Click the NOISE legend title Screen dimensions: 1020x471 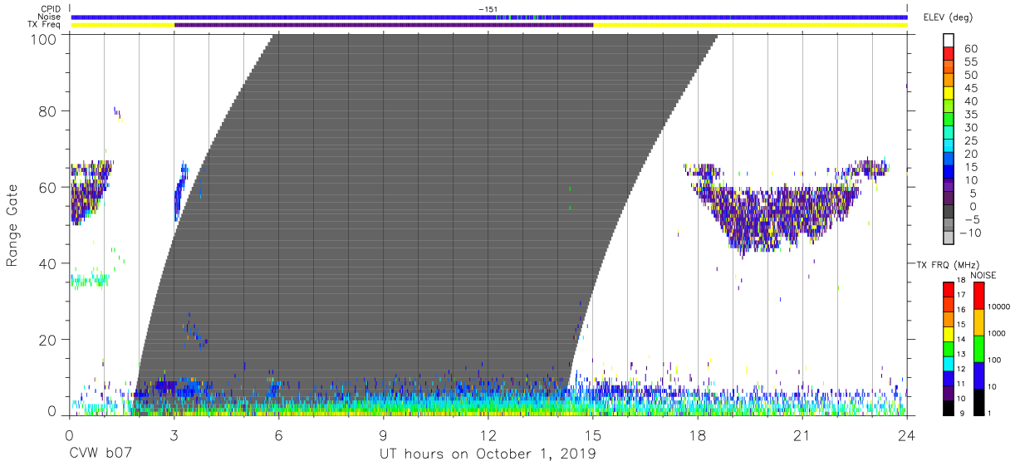(x=983, y=276)
